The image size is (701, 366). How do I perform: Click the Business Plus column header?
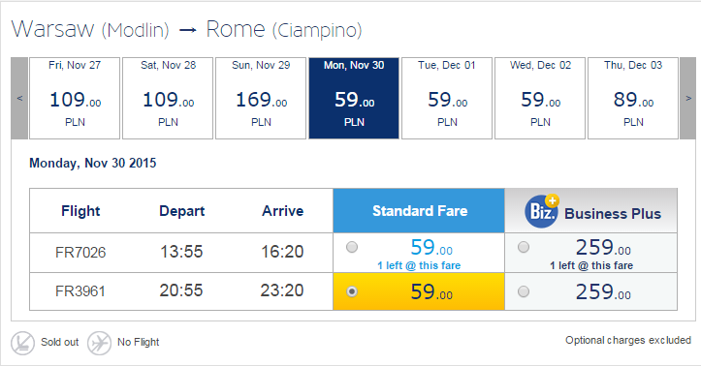point(591,211)
